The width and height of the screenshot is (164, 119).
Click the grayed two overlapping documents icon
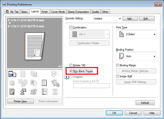(x=34, y=74)
